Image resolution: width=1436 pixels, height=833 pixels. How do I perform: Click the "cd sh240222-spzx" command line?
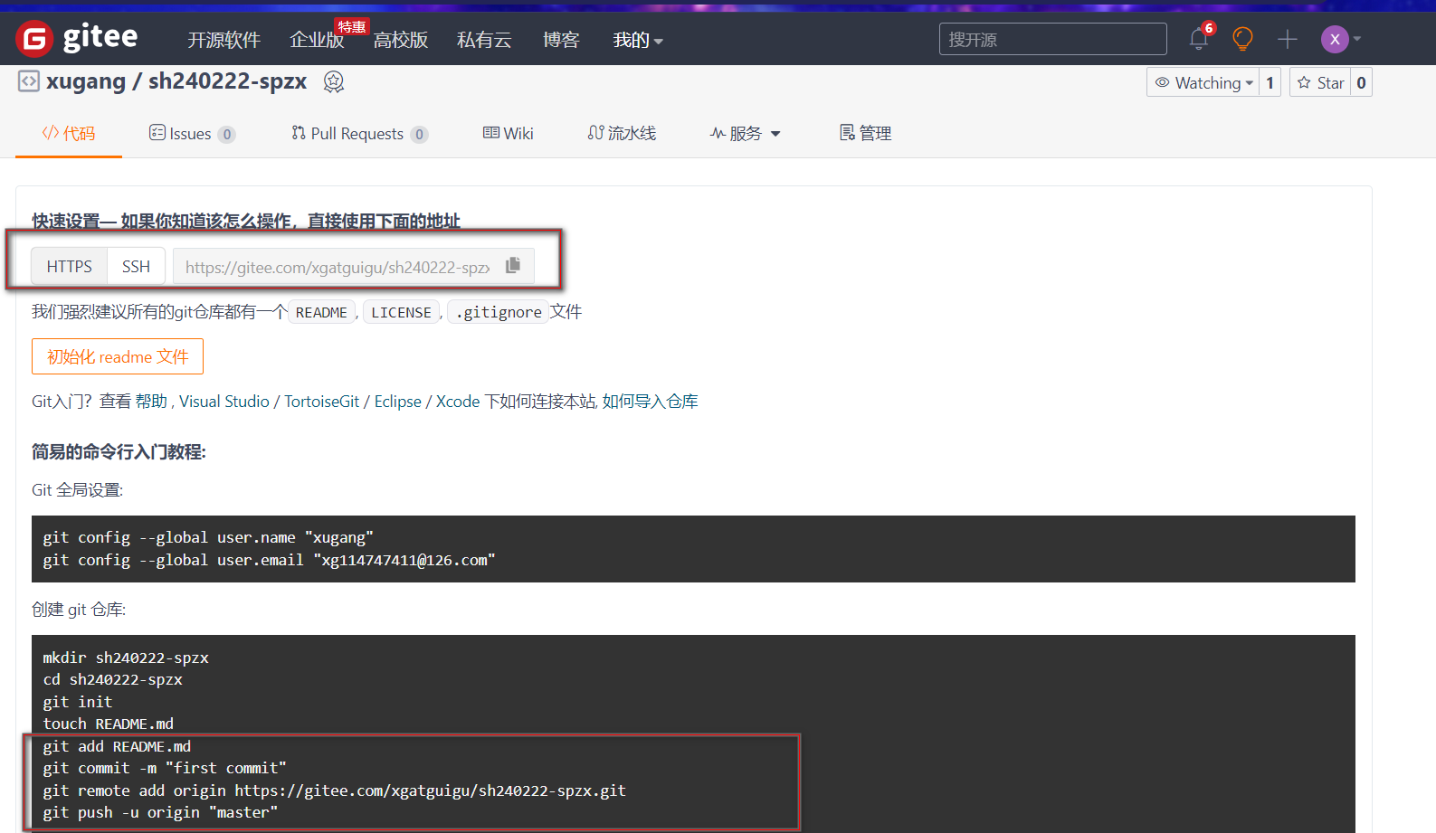[x=112, y=679]
